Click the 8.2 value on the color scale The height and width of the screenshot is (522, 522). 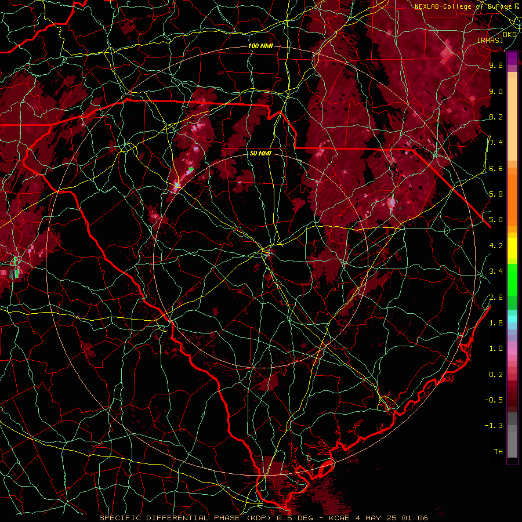496,117
